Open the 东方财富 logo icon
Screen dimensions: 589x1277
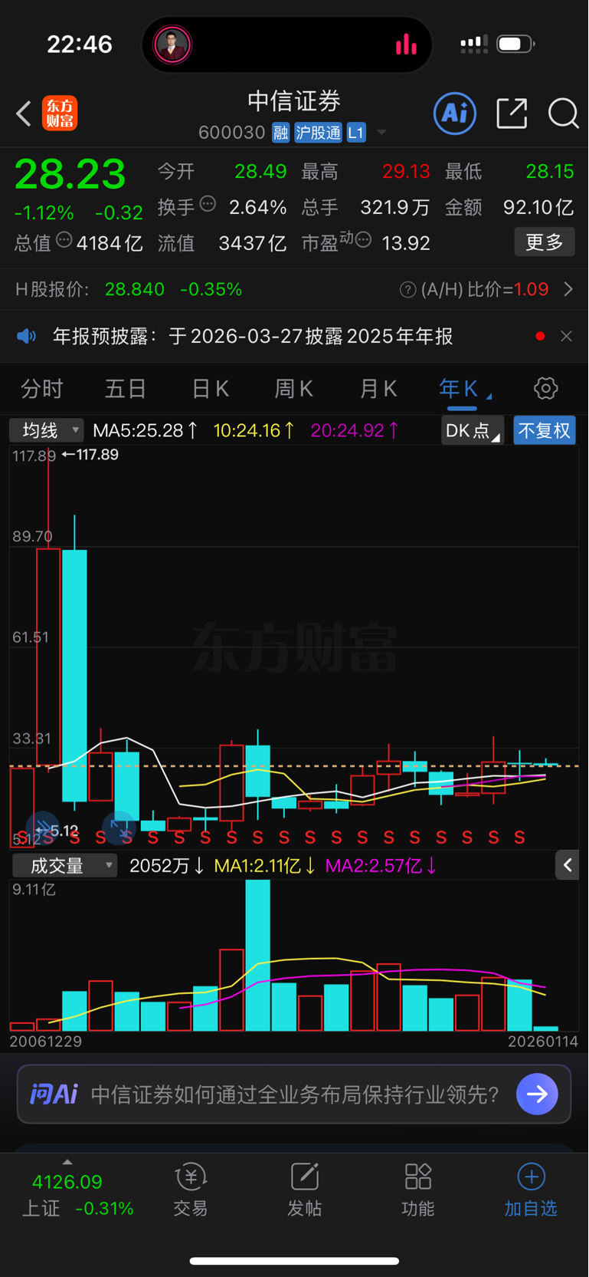coord(60,114)
